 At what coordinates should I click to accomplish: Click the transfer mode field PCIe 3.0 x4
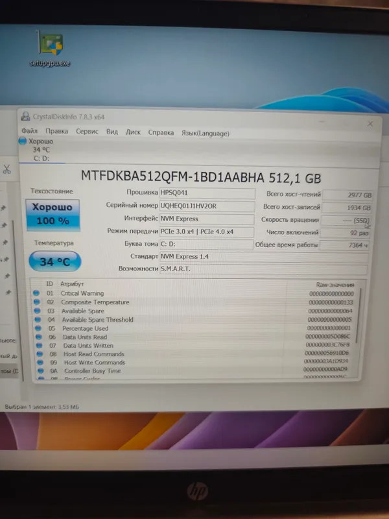click(207, 232)
